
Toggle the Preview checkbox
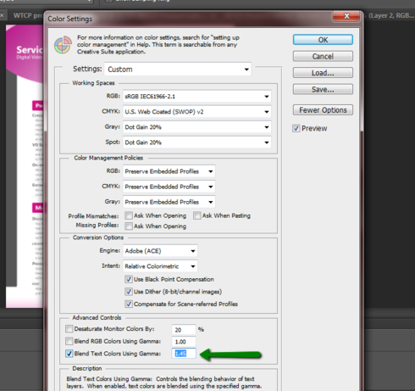pyautogui.click(x=296, y=128)
